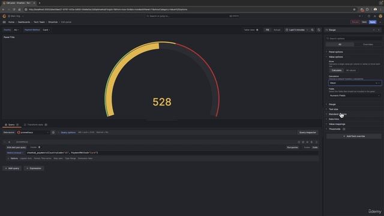Screen dimensions: 384x216
Task: Collapse query A row chevron
Action: point(4,142)
